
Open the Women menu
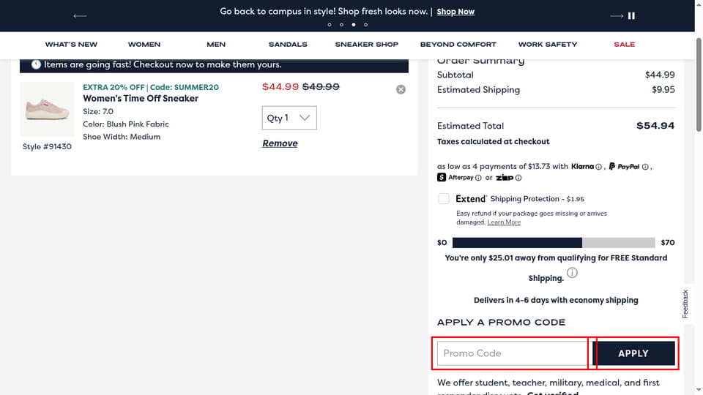click(144, 45)
